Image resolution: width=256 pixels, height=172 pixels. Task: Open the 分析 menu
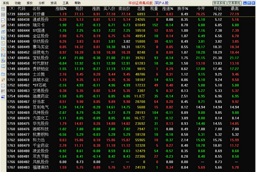42,3
